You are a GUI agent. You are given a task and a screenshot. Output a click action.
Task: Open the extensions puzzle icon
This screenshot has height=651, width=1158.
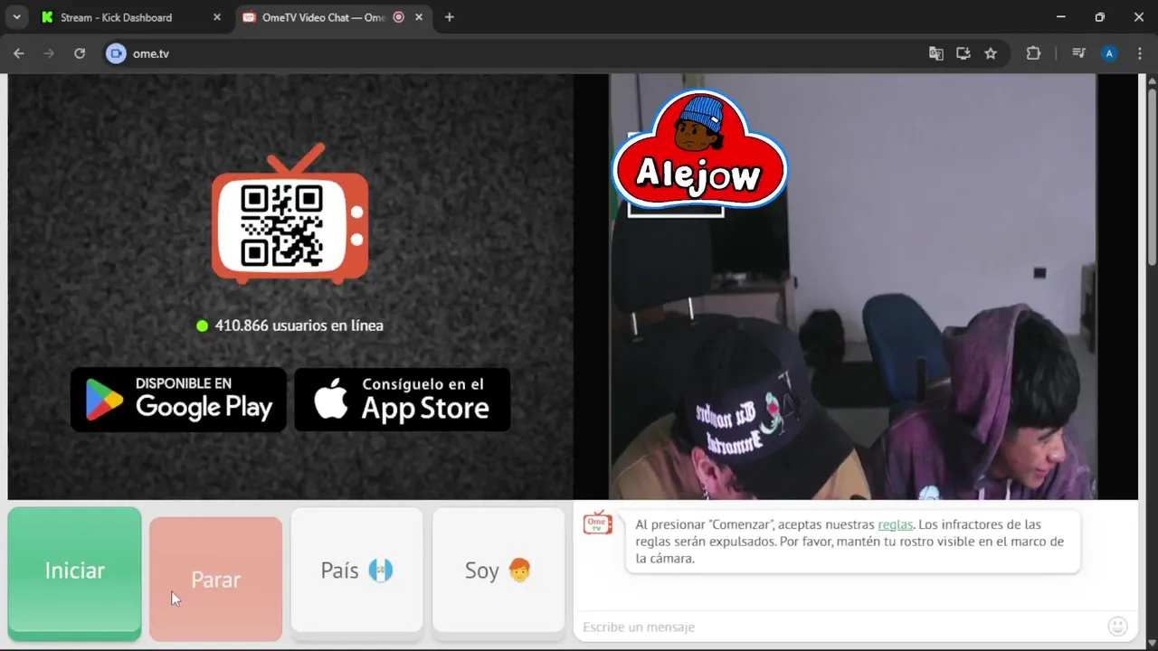point(1033,53)
